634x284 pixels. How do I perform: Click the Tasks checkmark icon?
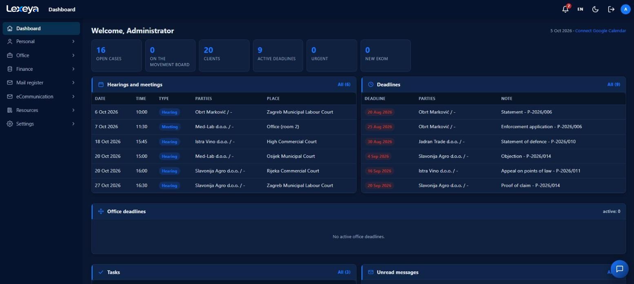click(x=101, y=272)
